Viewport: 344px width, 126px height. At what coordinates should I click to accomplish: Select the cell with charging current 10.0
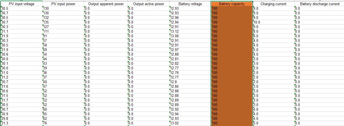[x=273, y=22]
